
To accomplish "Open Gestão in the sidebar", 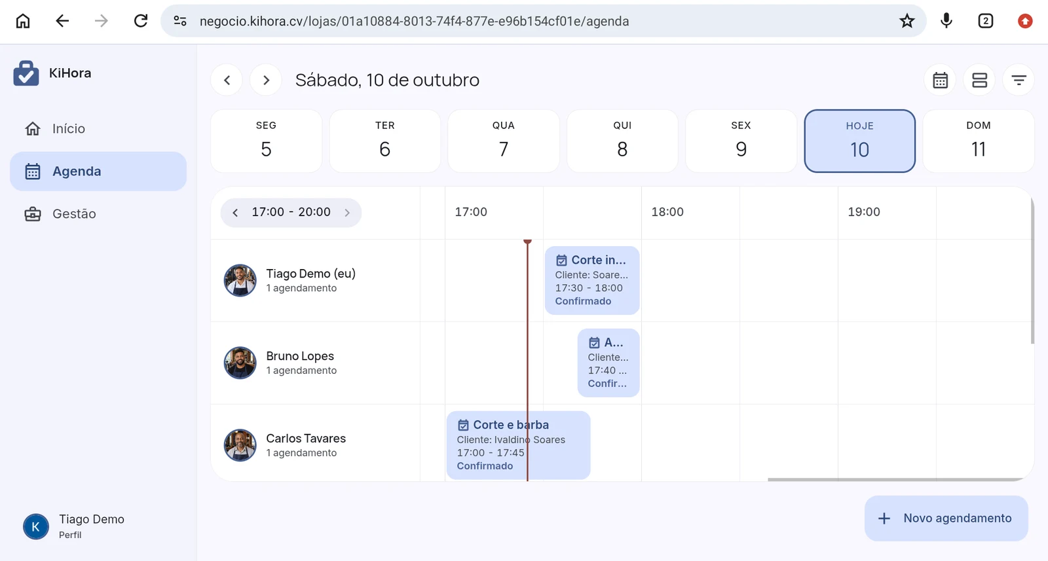I will [x=98, y=214].
